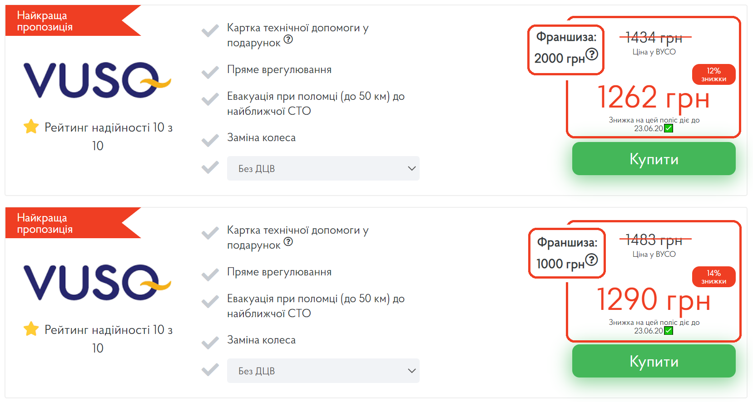This screenshot has height=402, width=753.
Task: Click green checkmark near discount deadline 23.06.20
Action: (x=668, y=128)
